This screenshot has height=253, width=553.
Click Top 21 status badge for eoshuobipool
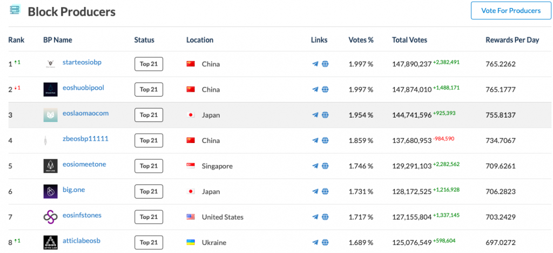click(149, 90)
